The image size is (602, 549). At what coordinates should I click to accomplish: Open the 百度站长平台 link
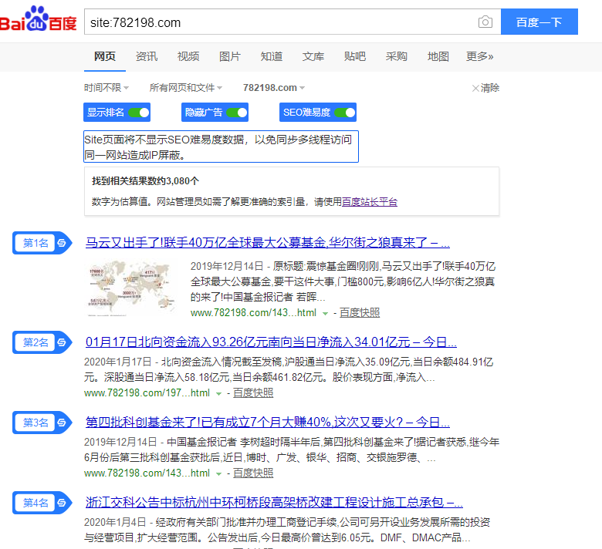pyautogui.click(x=370, y=202)
